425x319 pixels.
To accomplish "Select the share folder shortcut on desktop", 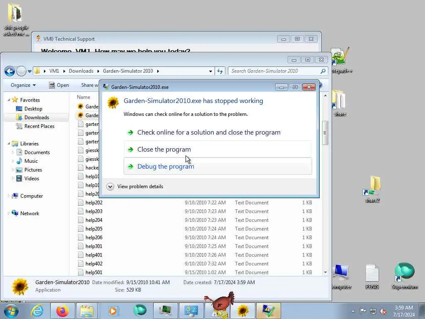I will [339, 103].
